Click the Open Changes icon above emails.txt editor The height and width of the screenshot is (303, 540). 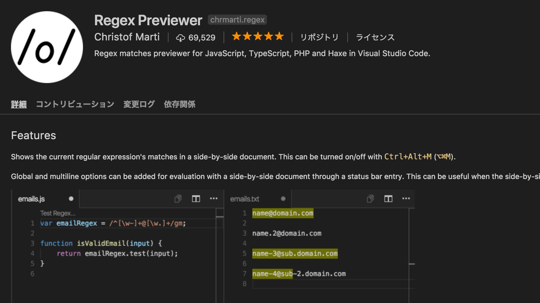[x=370, y=199]
